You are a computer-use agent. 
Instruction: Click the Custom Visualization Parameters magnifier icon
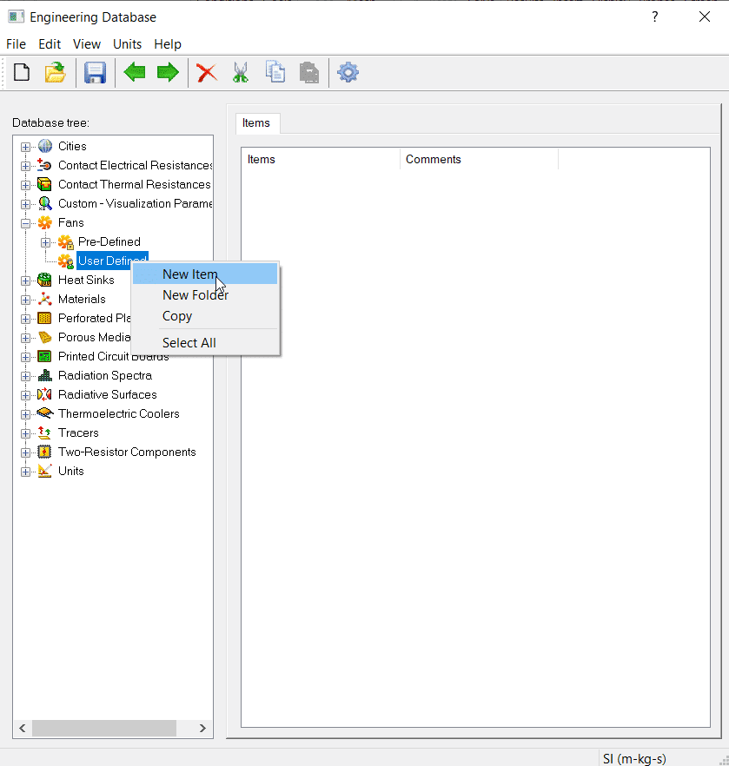[45, 203]
